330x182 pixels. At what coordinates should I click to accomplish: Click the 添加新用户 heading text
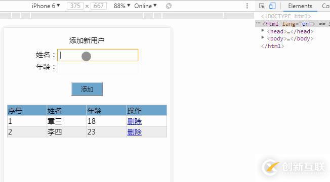[87, 40]
